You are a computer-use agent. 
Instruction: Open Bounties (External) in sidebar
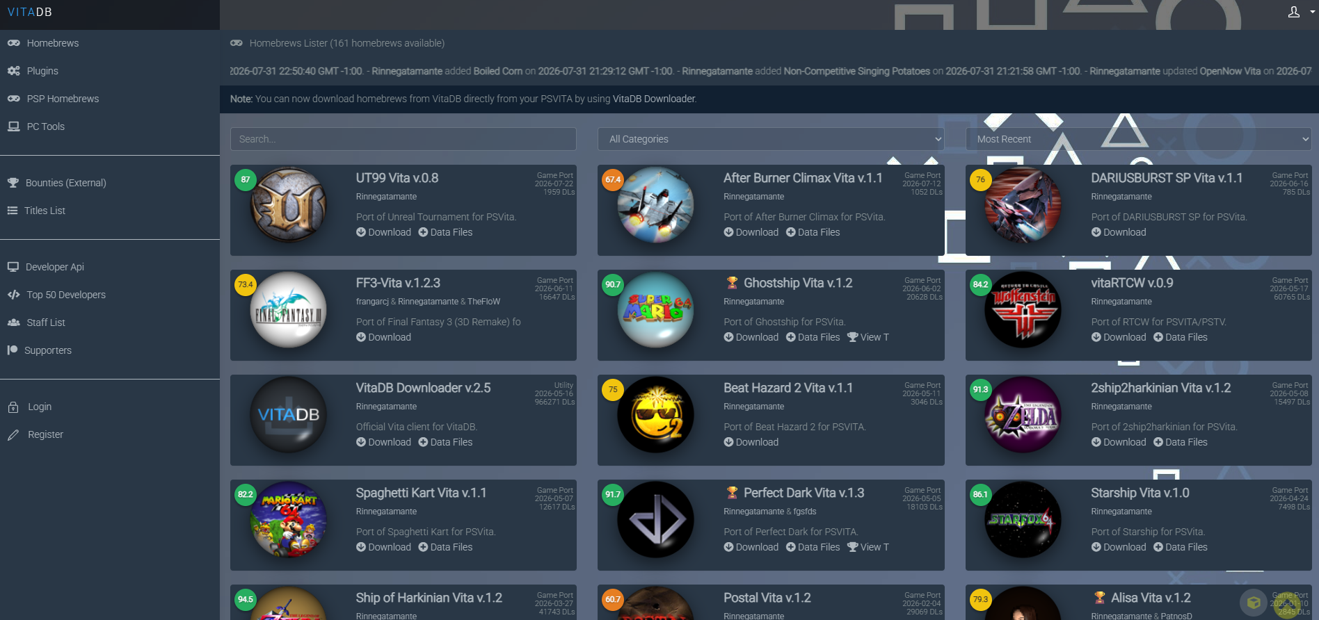pyautogui.click(x=66, y=183)
